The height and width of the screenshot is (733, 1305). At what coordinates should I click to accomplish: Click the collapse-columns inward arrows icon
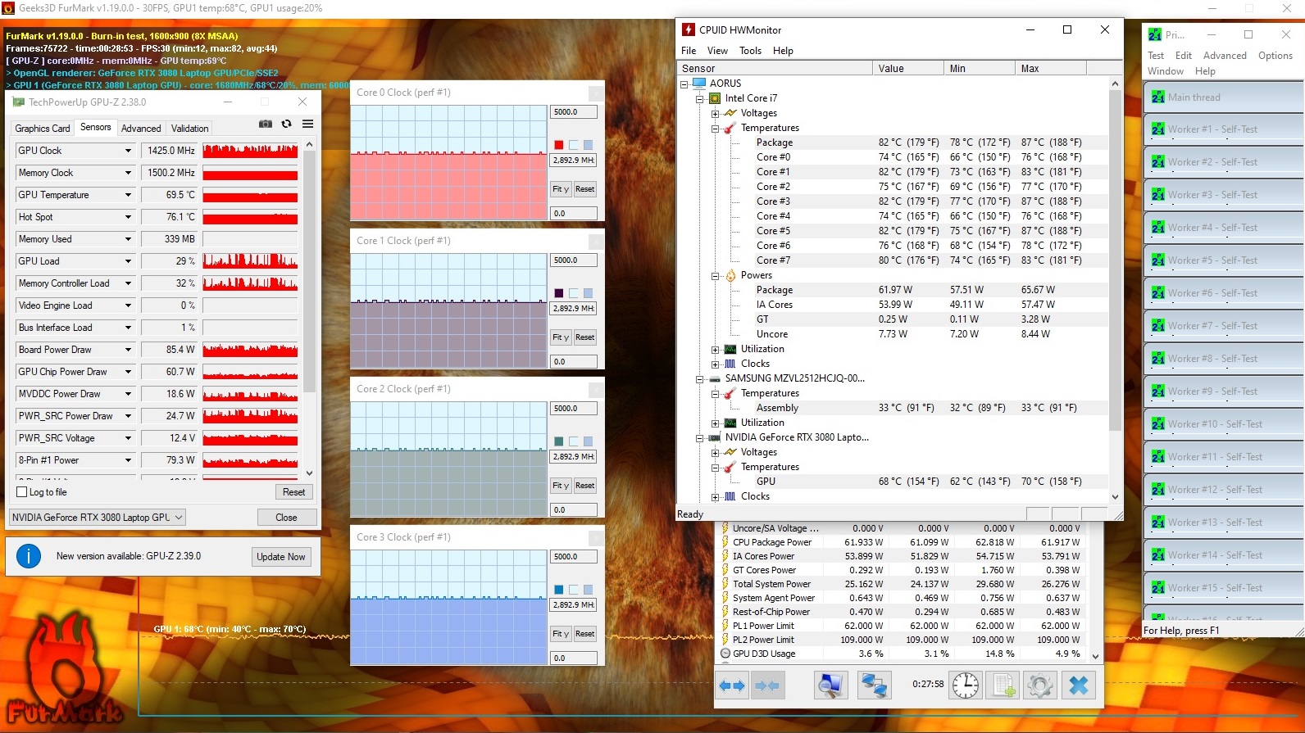(x=767, y=685)
